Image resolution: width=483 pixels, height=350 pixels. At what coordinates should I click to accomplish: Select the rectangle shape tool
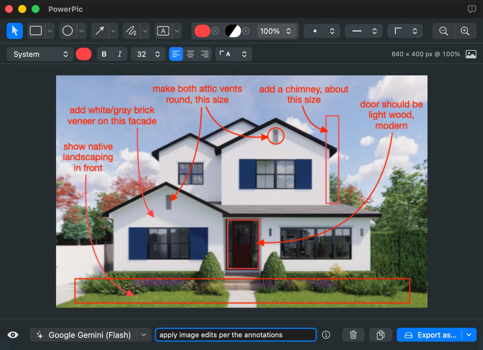click(36, 31)
